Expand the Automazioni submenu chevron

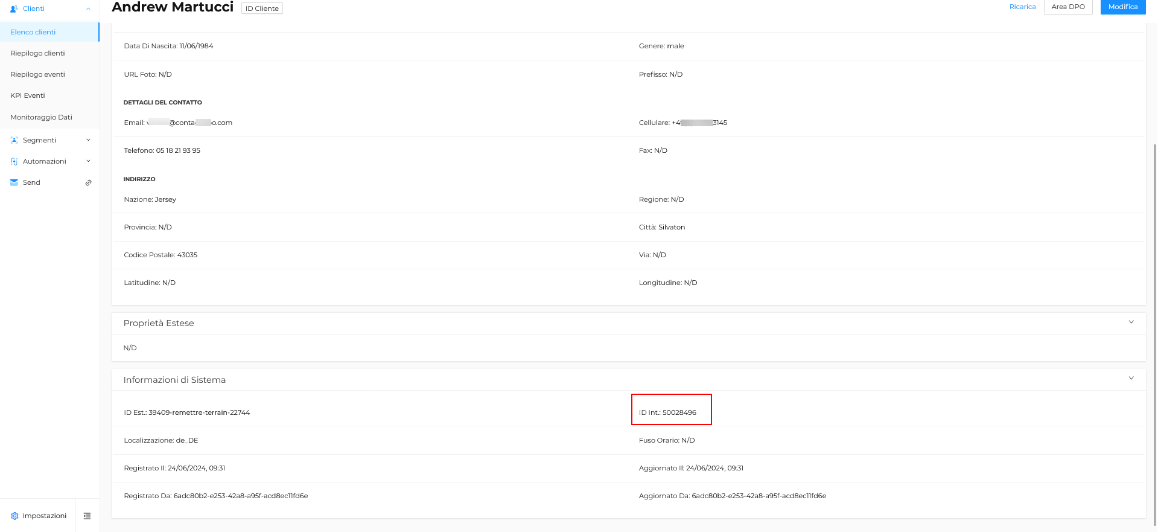coord(88,161)
